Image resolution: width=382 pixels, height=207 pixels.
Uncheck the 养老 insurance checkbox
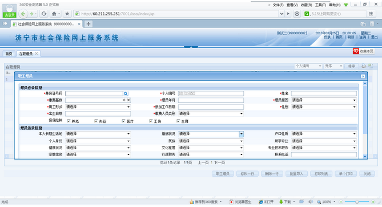pyautogui.click(x=69, y=121)
